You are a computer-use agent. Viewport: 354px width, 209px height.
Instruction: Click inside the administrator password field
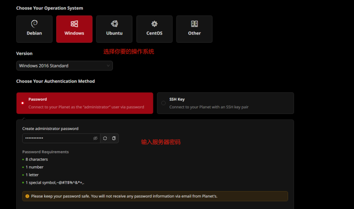click(55, 138)
